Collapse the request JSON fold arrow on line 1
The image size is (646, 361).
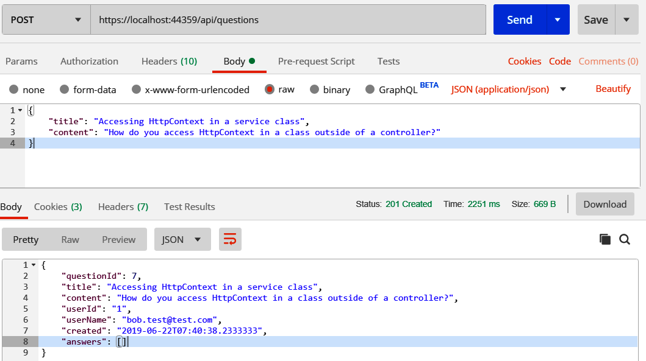20,110
